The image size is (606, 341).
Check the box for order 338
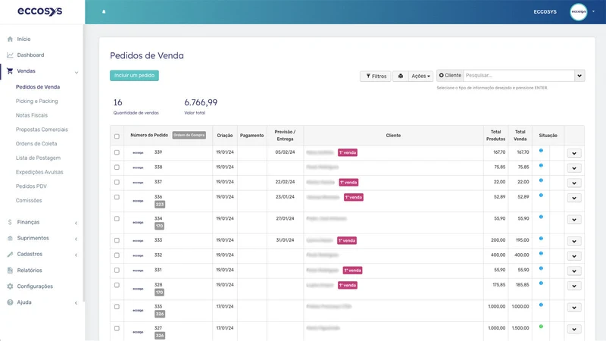click(117, 167)
